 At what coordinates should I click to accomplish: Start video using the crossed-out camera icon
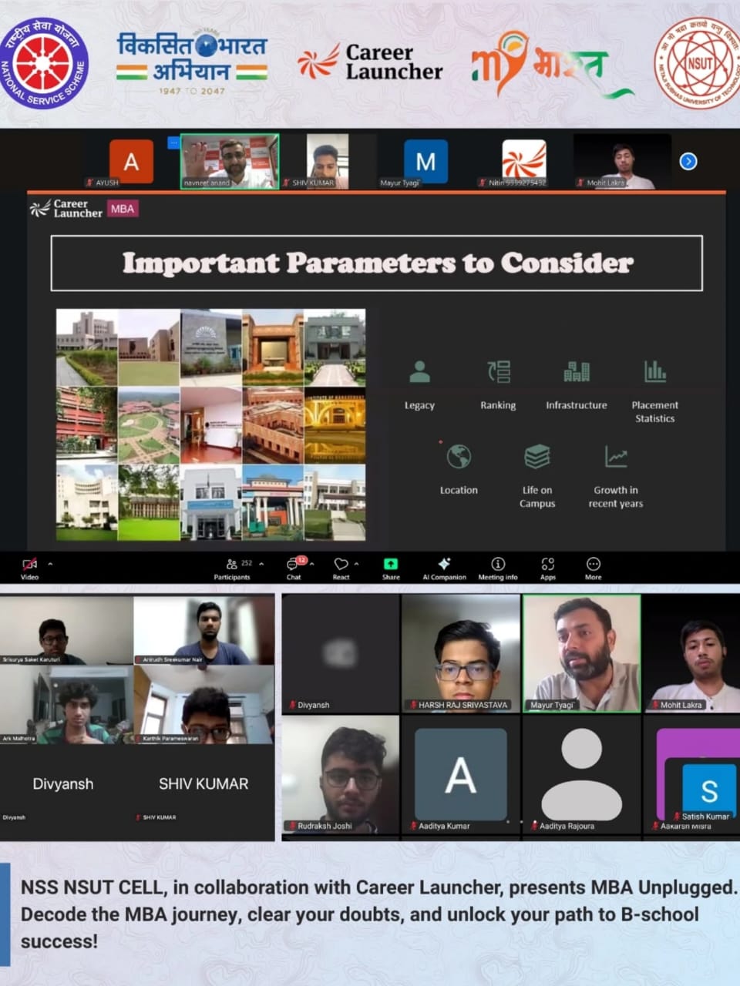(x=29, y=564)
